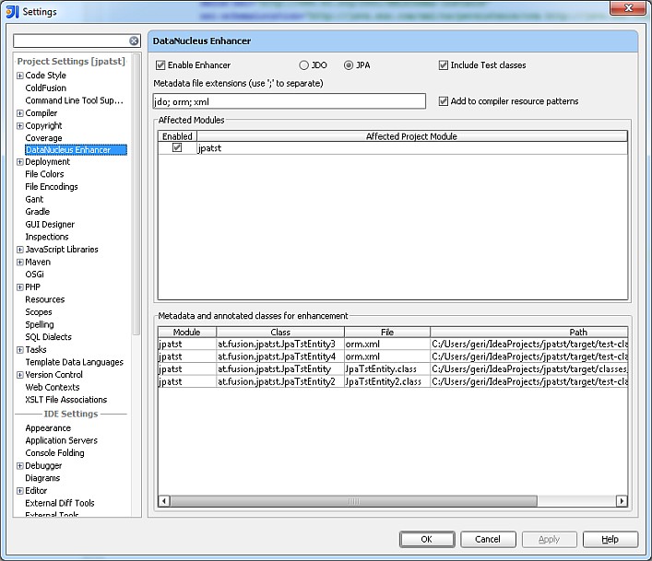Expand the JavaScript Libraries node
Viewport: 652px width, 561px height.
tap(19, 250)
